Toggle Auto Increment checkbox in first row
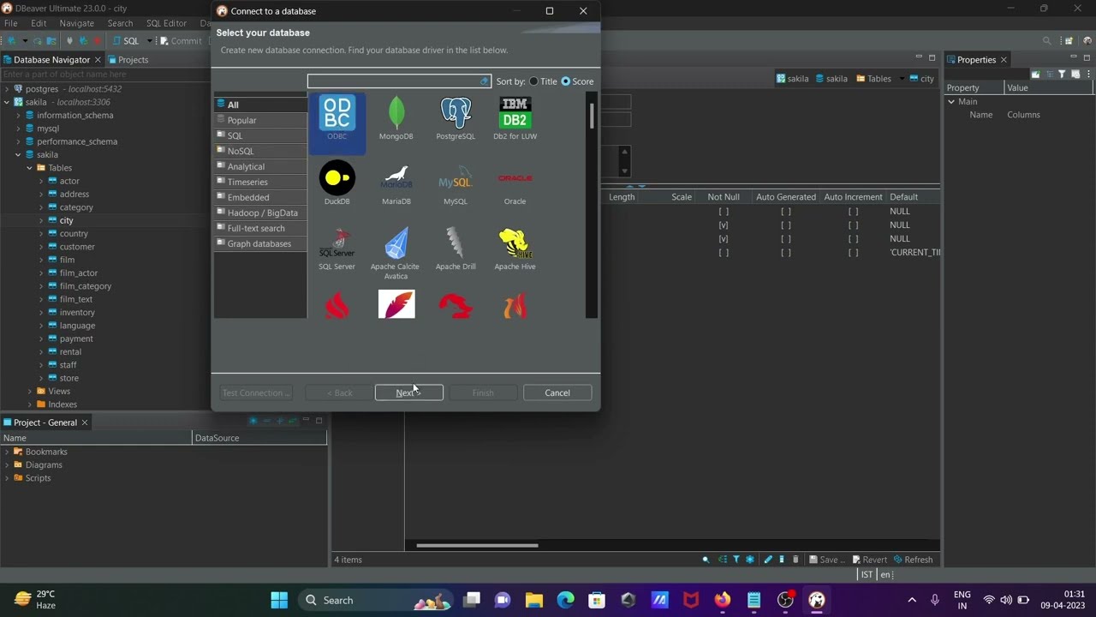 point(853,212)
